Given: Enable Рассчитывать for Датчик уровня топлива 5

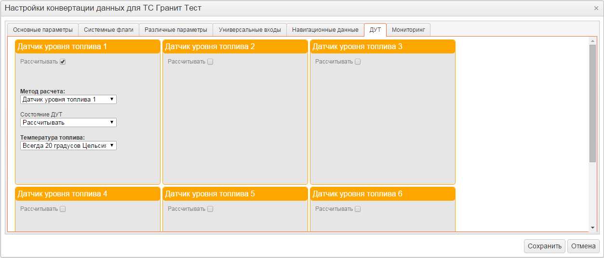Looking at the screenshot, I should 210,209.
